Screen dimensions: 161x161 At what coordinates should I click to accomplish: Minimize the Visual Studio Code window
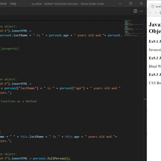point(120,3)
